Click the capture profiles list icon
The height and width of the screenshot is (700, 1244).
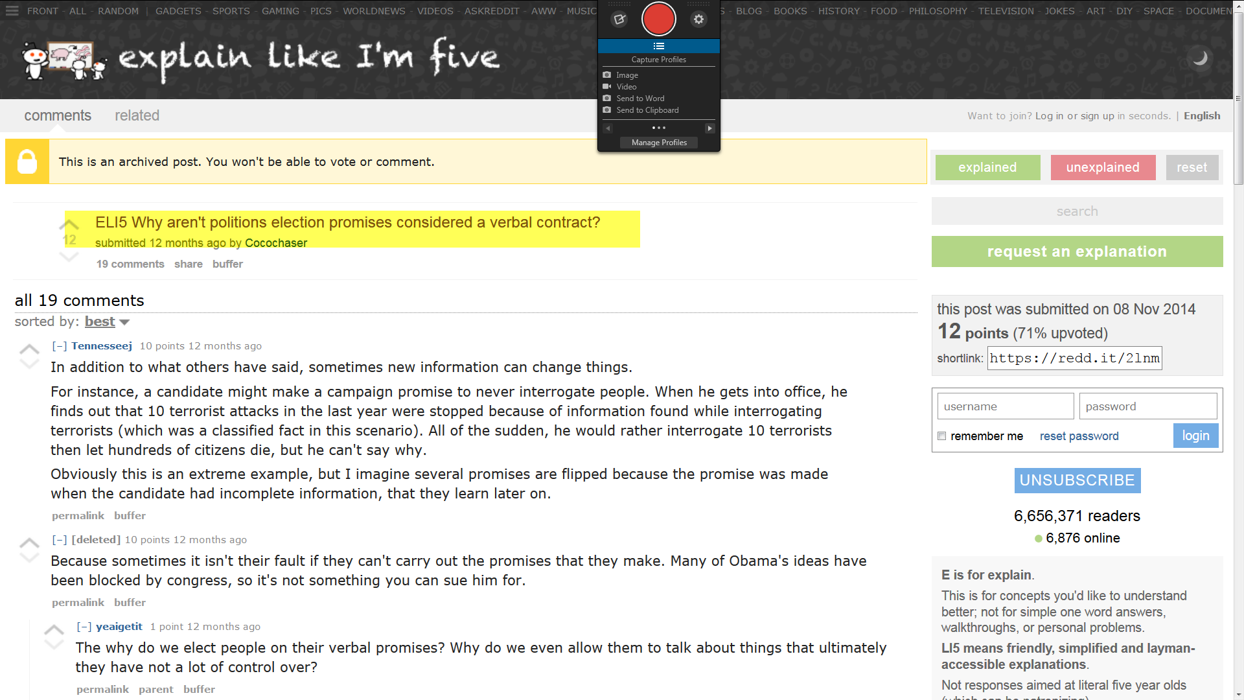(x=658, y=46)
